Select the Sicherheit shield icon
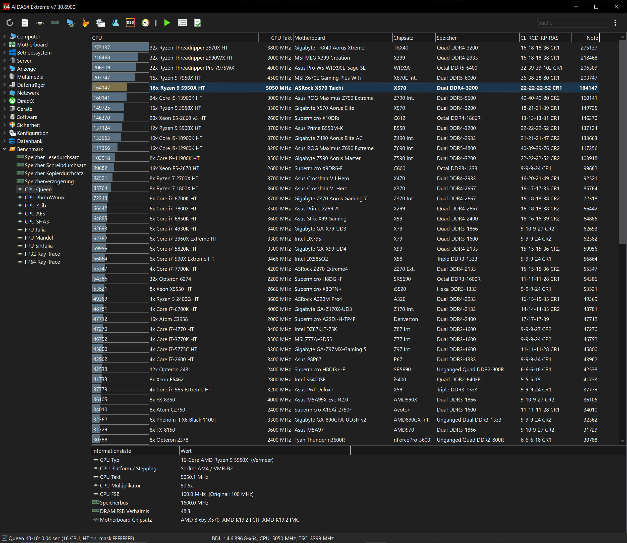627x543 pixels. point(12,125)
